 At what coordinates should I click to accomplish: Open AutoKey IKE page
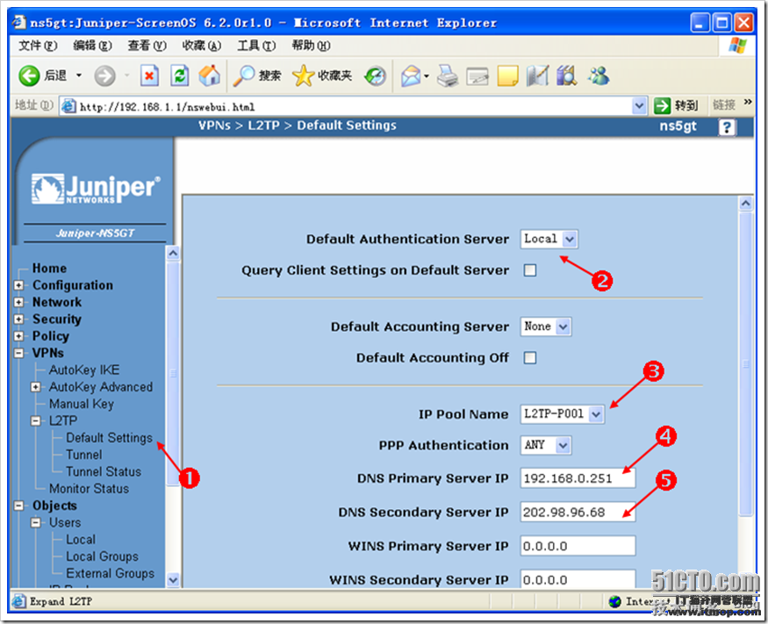[x=84, y=369]
